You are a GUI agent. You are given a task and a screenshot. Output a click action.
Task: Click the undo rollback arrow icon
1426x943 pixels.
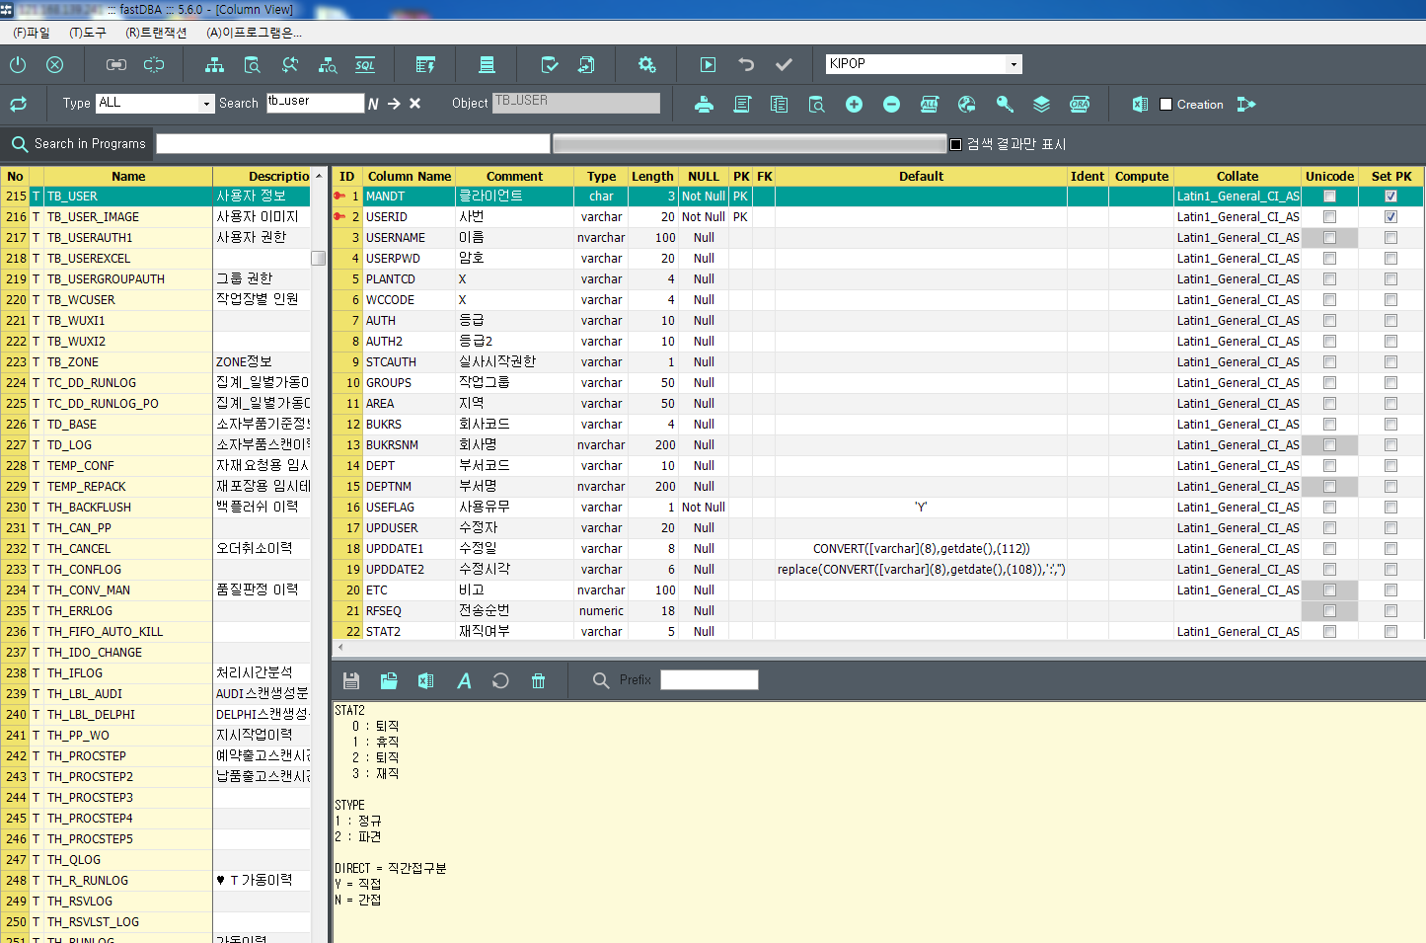[746, 64]
